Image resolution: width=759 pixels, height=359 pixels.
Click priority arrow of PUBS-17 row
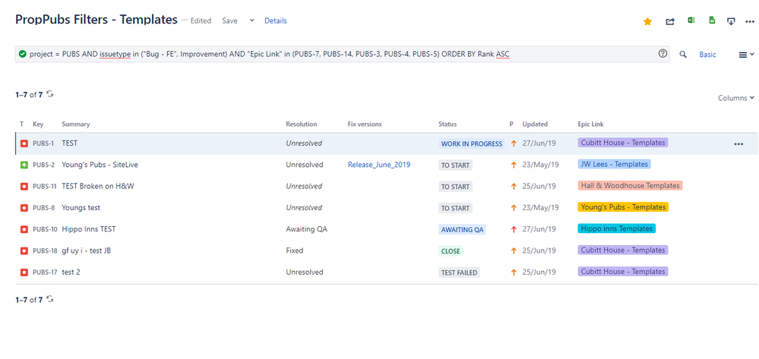[514, 272]
